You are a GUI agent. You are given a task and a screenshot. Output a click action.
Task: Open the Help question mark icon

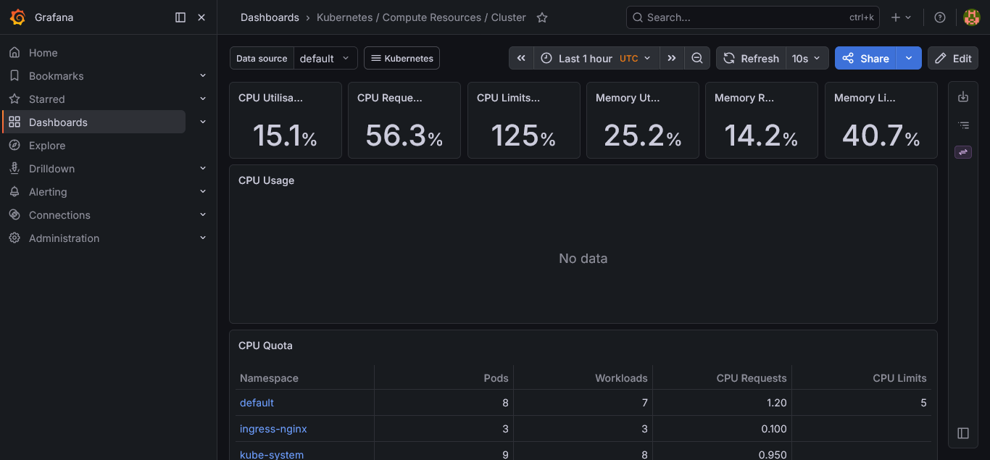(x=940, y=17)
